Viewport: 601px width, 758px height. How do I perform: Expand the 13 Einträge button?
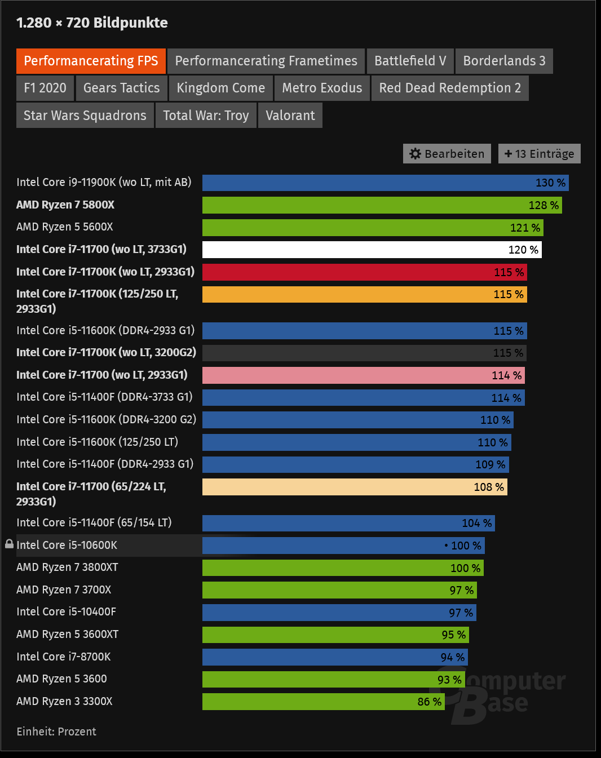(540, 154)
